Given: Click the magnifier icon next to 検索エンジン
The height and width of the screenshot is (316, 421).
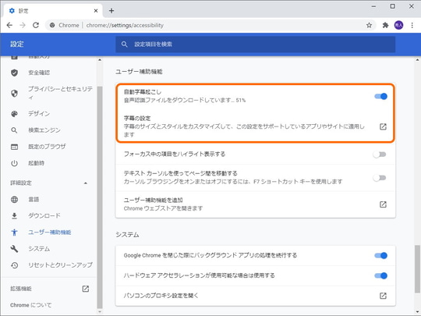Looking at the screenshot, I should pyautogui.click(x=15, y=130).
